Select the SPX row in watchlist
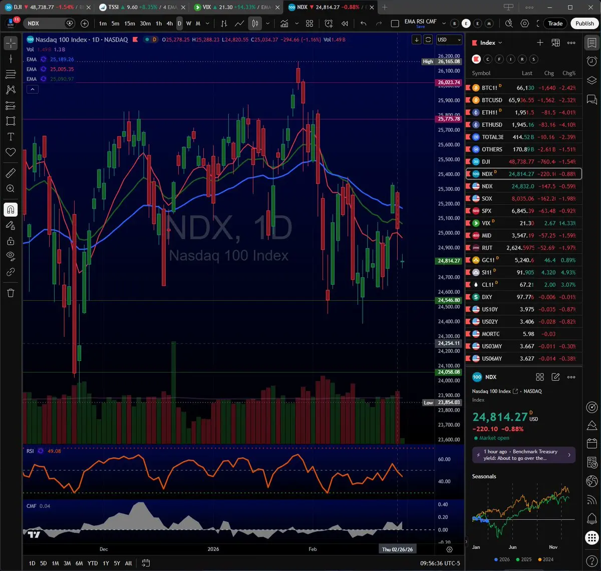This screenshot has height=571, width=601. (x=524, y=211)
